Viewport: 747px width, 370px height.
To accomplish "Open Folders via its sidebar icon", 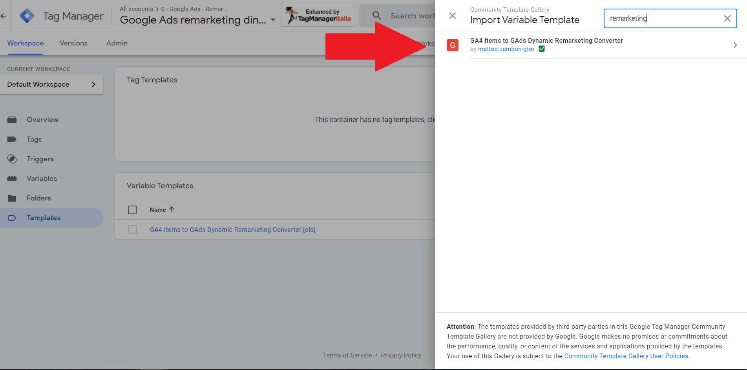I will [x=12, y=198].
